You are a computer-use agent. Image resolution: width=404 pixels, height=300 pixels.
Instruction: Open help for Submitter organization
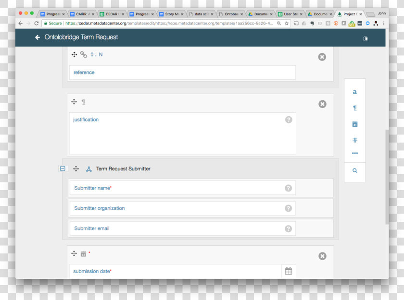(288, 208)
